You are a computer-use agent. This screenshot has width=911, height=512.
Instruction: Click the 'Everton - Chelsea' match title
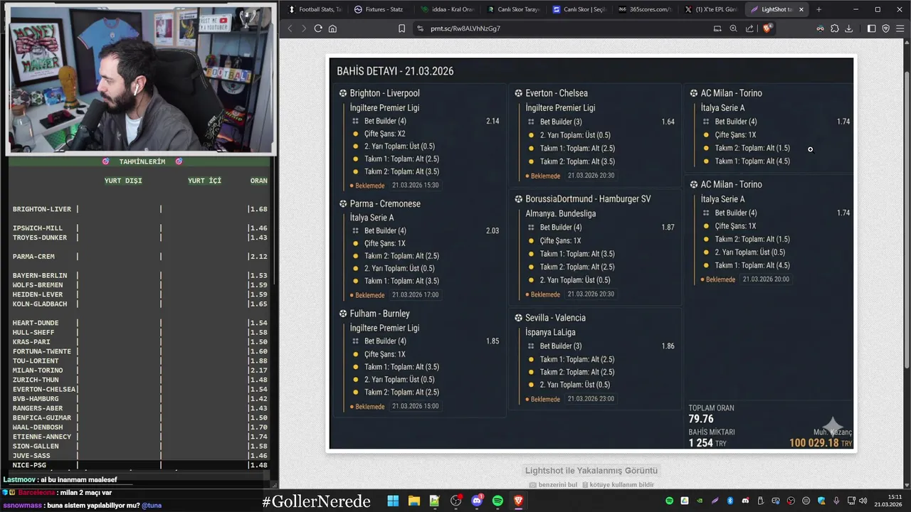(x=557, y=93)
